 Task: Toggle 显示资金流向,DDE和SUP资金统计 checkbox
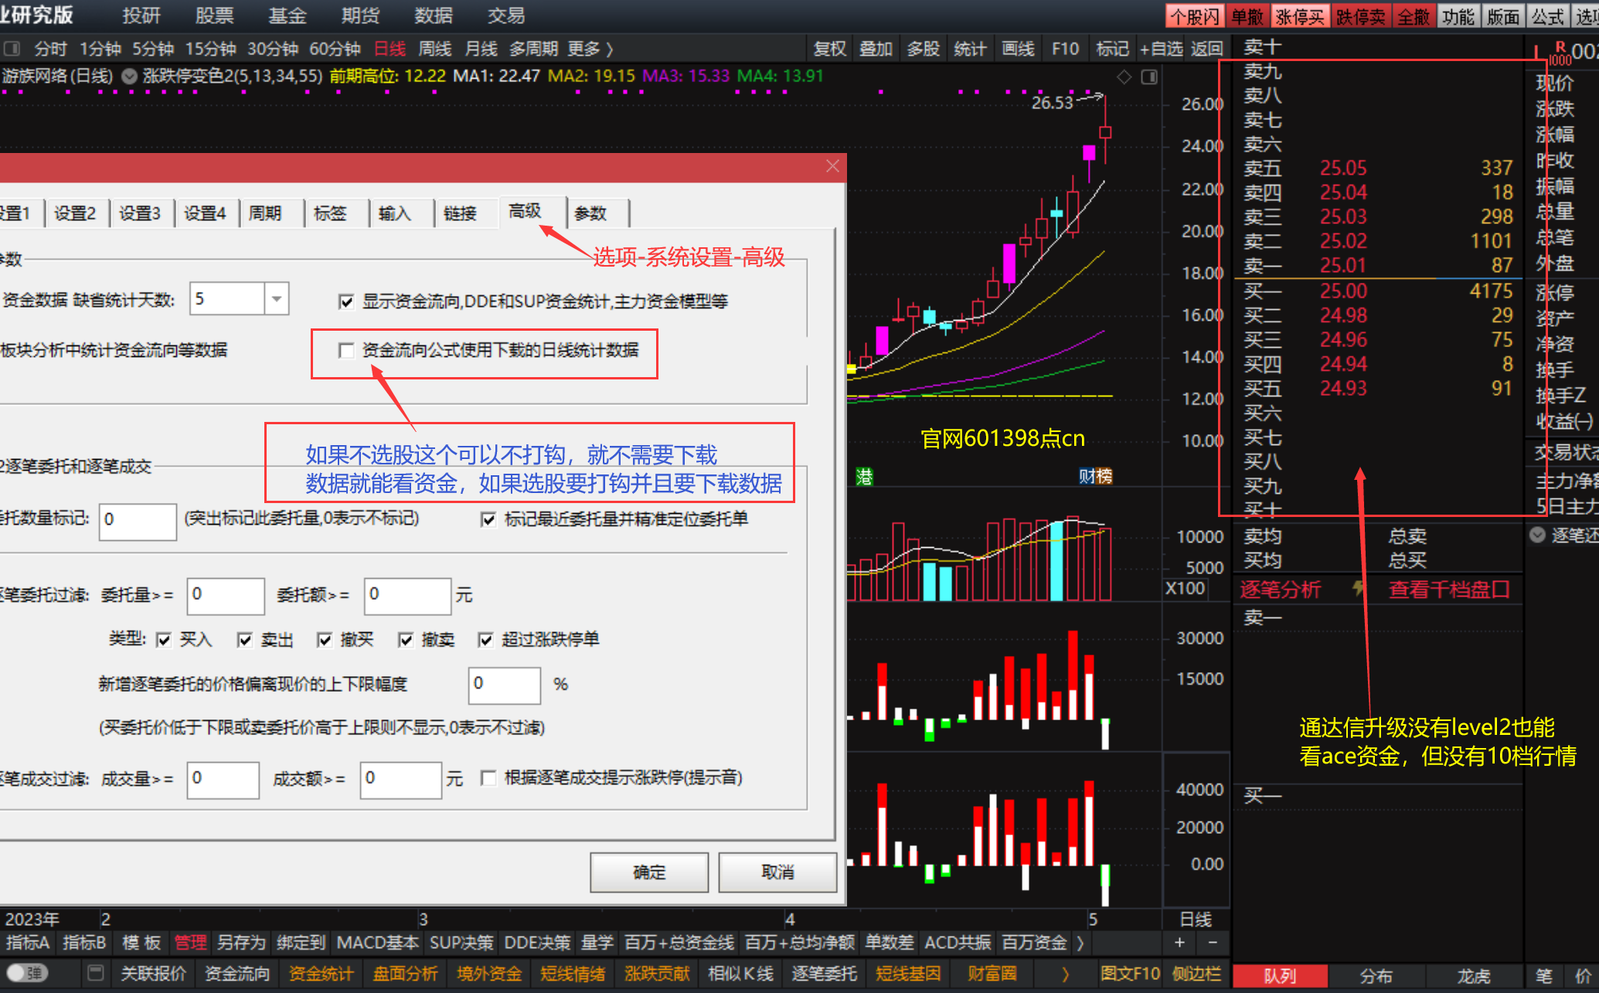[x=346, y=301]
